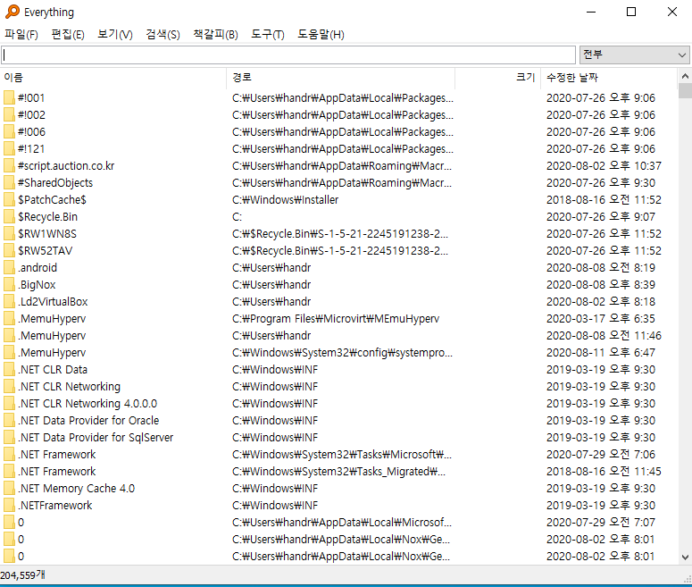692x587 pixels.
Task: Select the .Ld2VirtualBox folder name
Action: (53, 302)
